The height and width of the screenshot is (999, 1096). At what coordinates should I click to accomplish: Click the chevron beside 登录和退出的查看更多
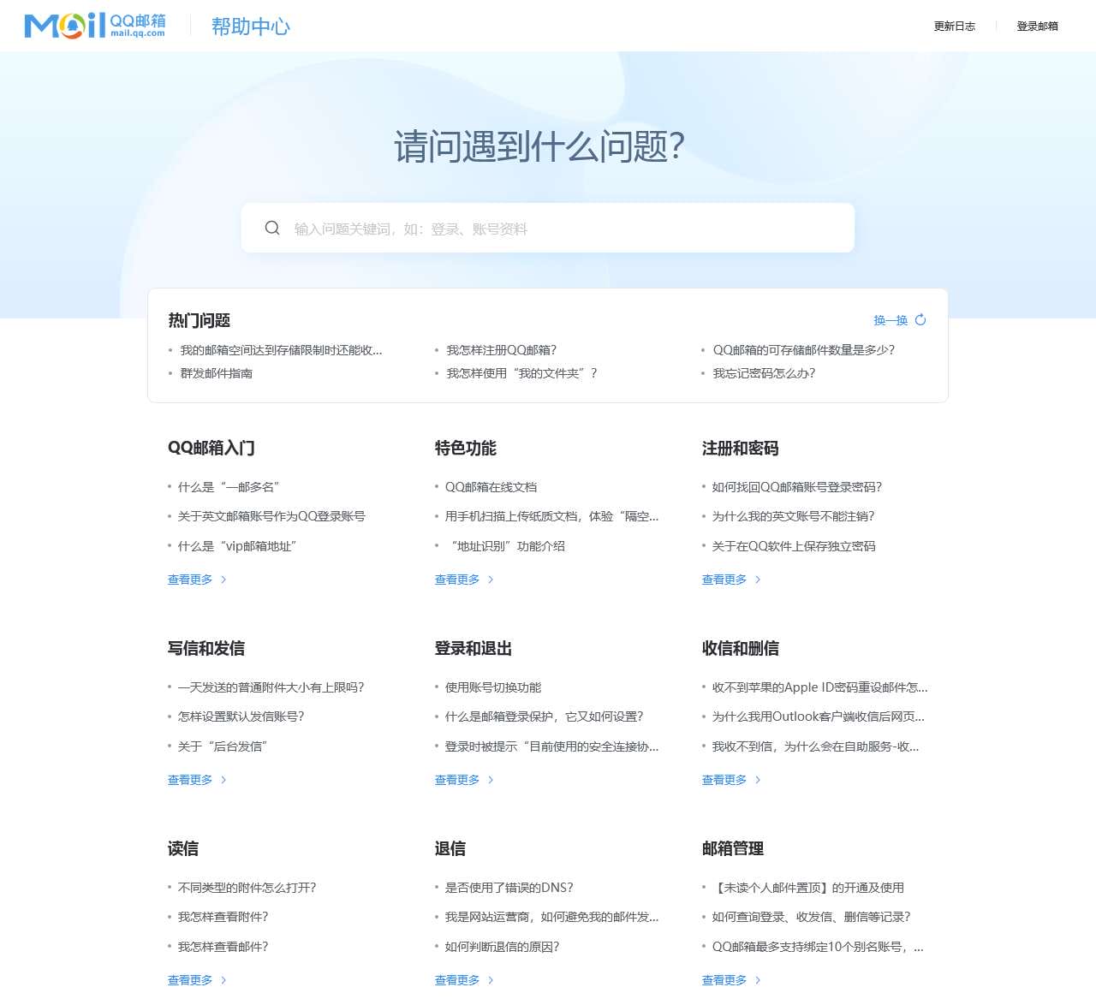tap(489, 780)
